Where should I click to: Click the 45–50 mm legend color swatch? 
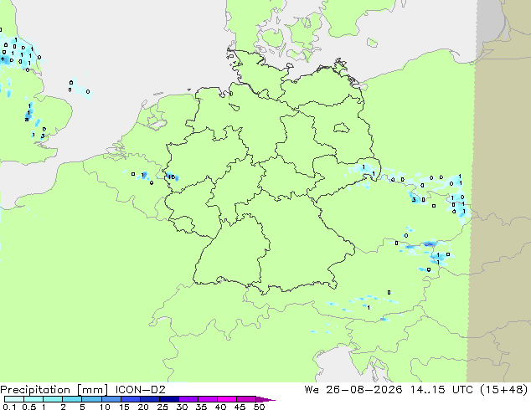[x=246, y=399]
